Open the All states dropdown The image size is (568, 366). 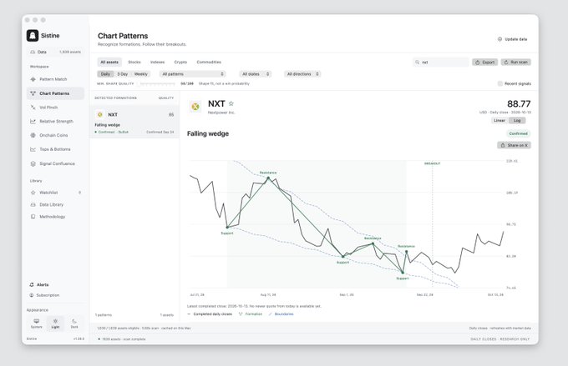point(256,73)
